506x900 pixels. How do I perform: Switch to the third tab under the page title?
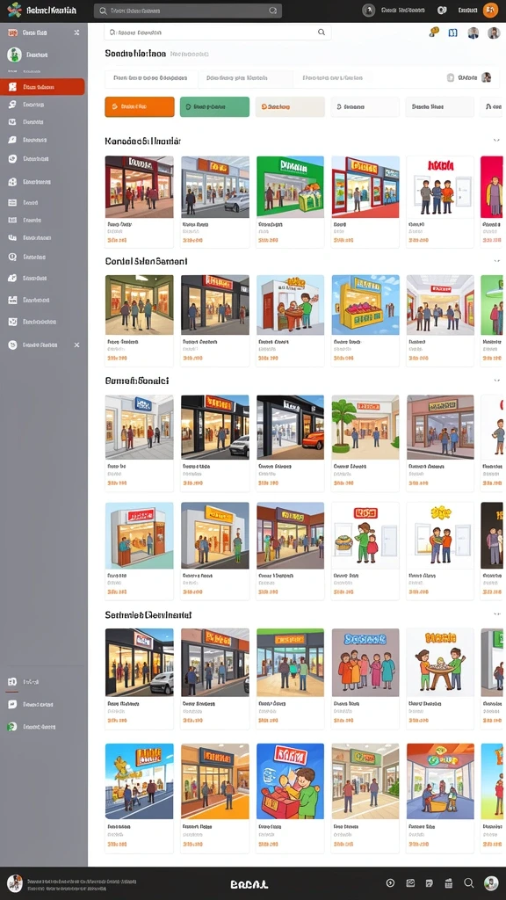(333, 77)
